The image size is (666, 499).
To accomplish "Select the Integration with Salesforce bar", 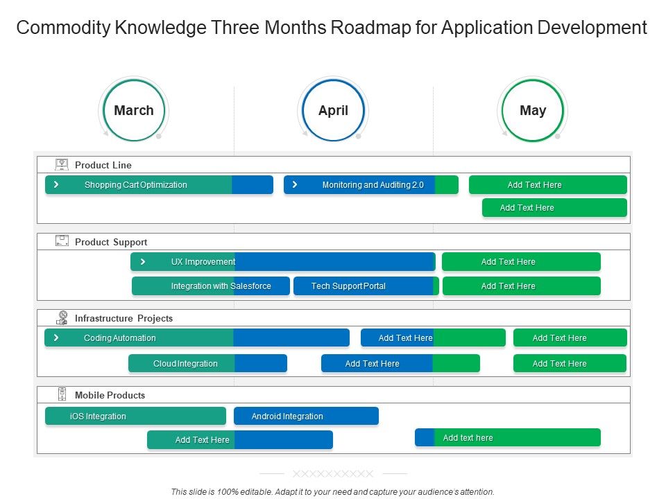I will point(211,286).
